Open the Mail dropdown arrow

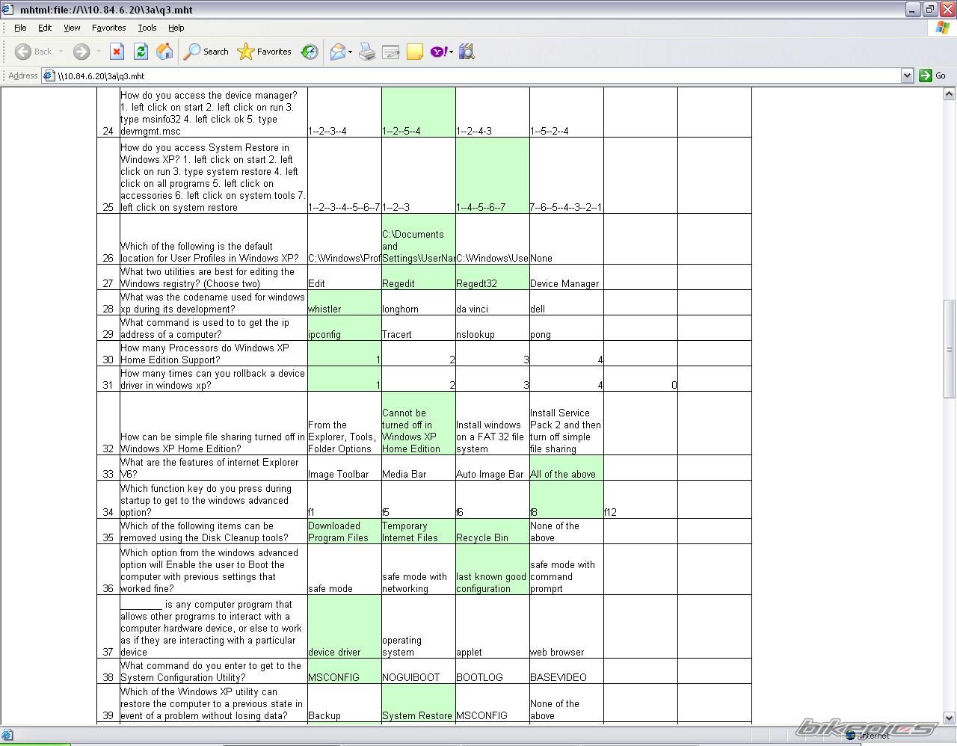(x=350, y=52)
